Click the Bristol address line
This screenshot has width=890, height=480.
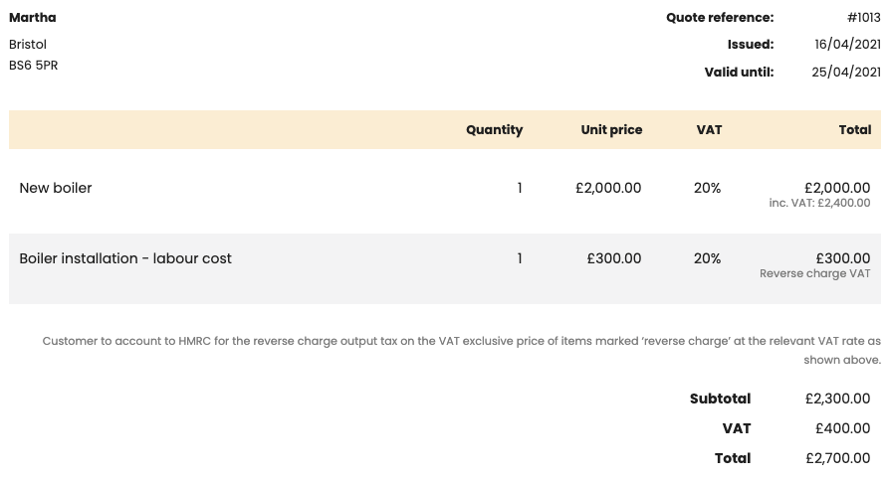28,45
